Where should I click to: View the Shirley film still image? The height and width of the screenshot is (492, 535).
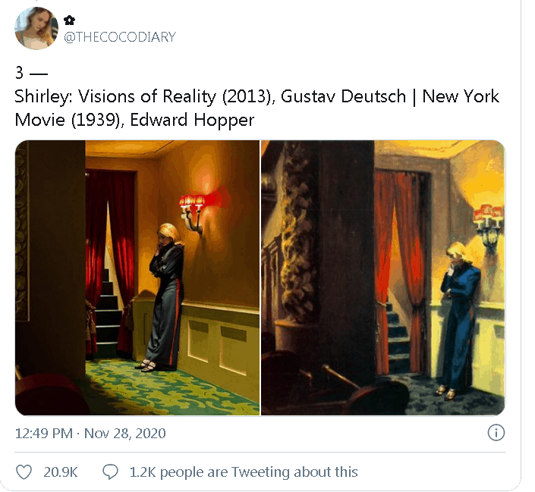click(x=137, y=277)
